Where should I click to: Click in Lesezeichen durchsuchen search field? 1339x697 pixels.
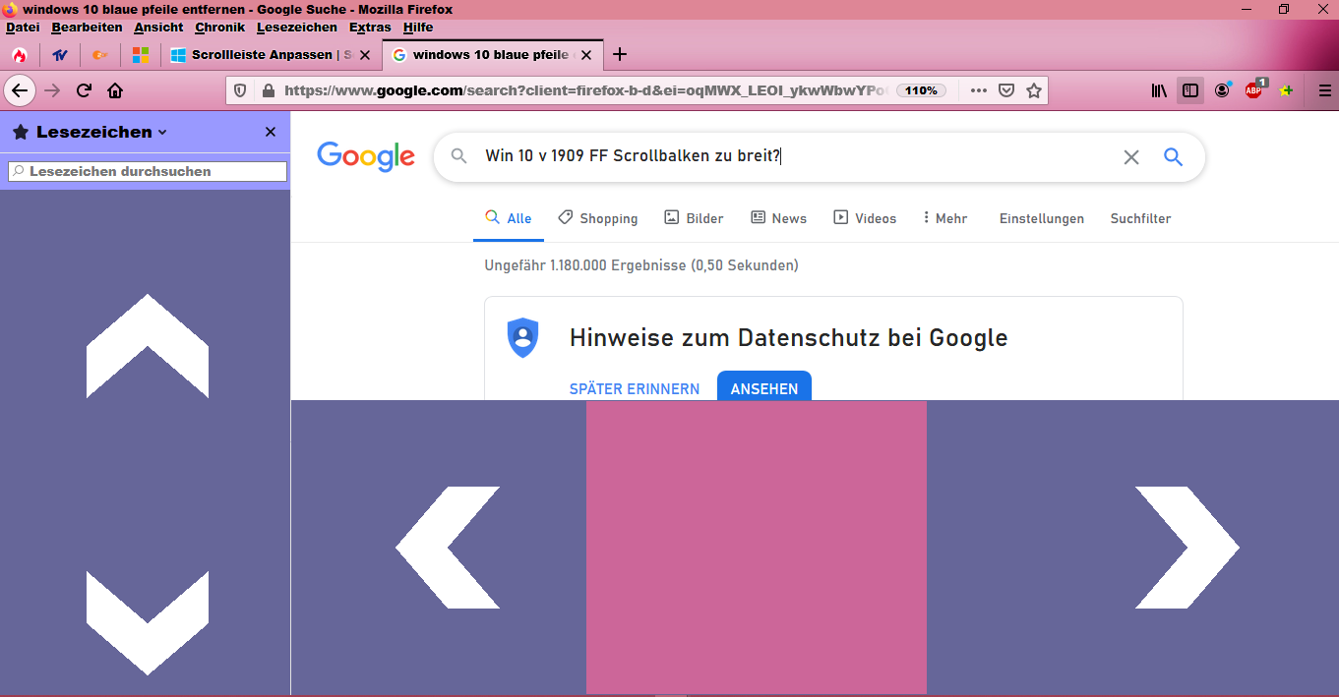[148, 171]
